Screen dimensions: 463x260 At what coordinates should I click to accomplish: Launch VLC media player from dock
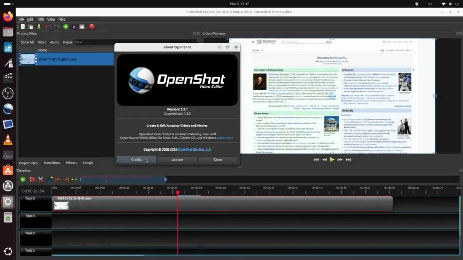pos(8,140)
